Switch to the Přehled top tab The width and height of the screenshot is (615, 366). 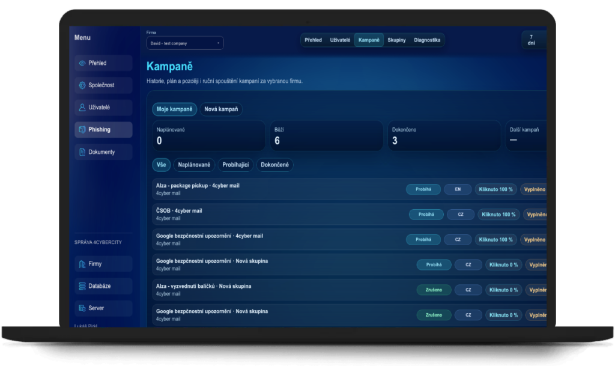(313, 40)
